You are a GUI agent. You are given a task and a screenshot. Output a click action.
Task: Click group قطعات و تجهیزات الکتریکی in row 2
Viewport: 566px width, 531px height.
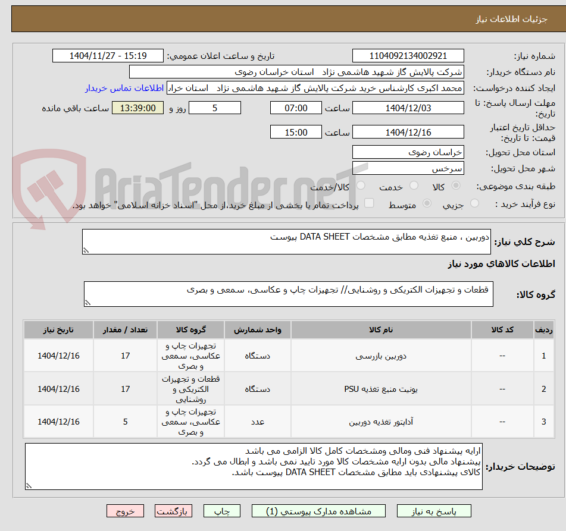[x=190, y=389]
